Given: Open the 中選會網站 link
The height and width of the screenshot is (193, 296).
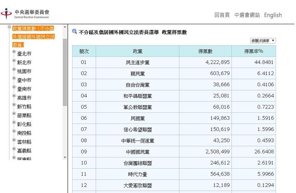Looking at the screenshot, I should (247, 15).
